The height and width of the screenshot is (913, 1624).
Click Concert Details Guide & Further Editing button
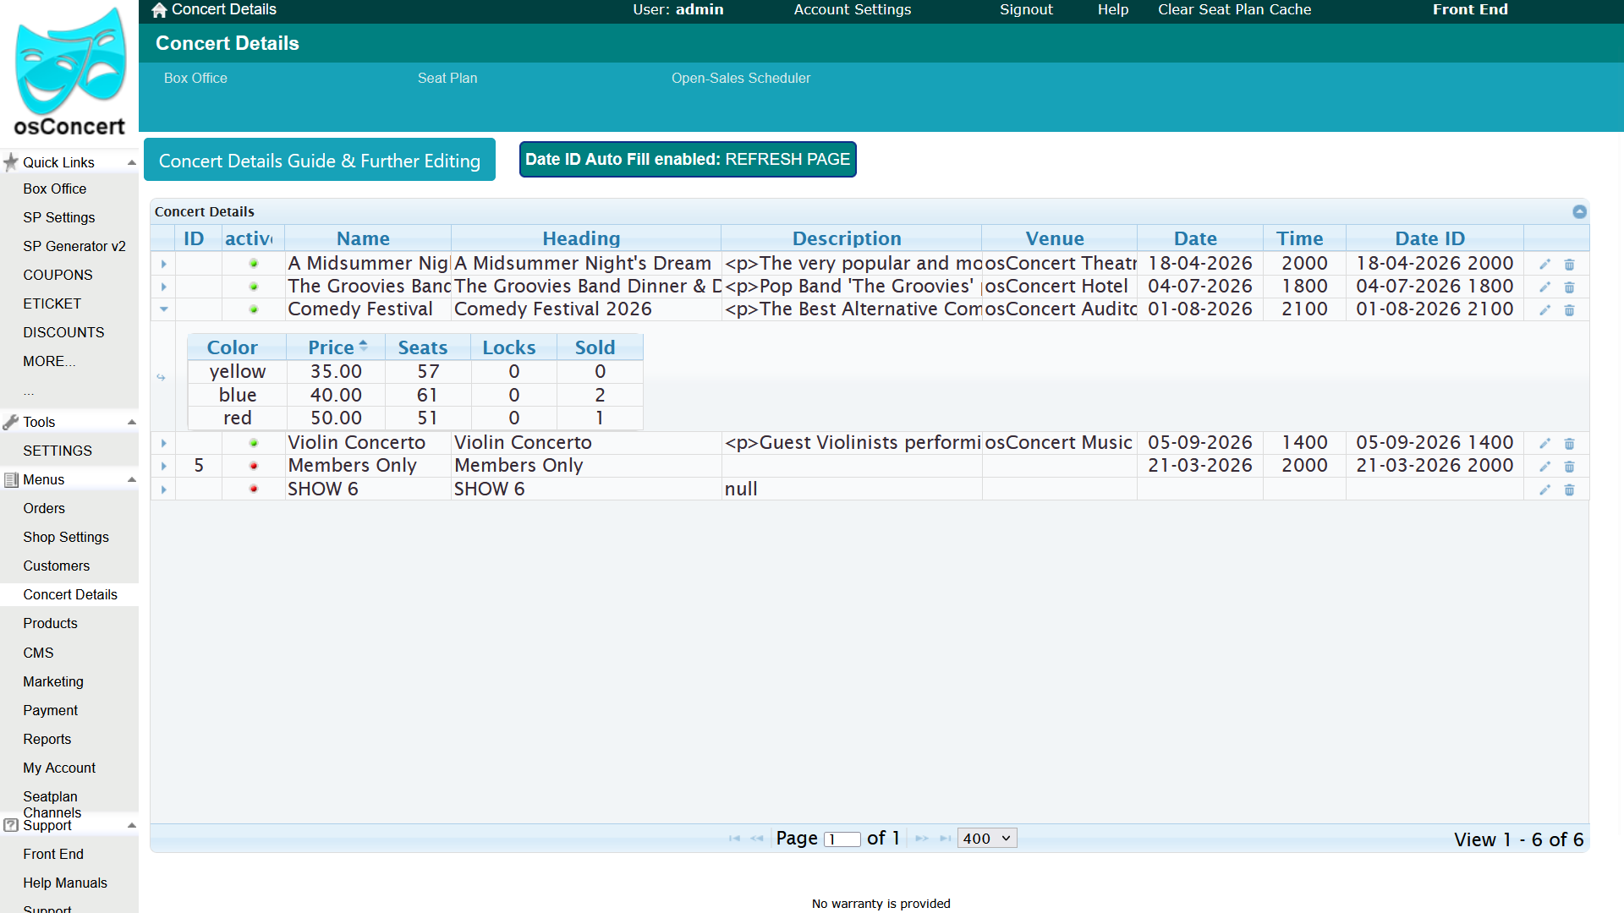tap(320, 160)
